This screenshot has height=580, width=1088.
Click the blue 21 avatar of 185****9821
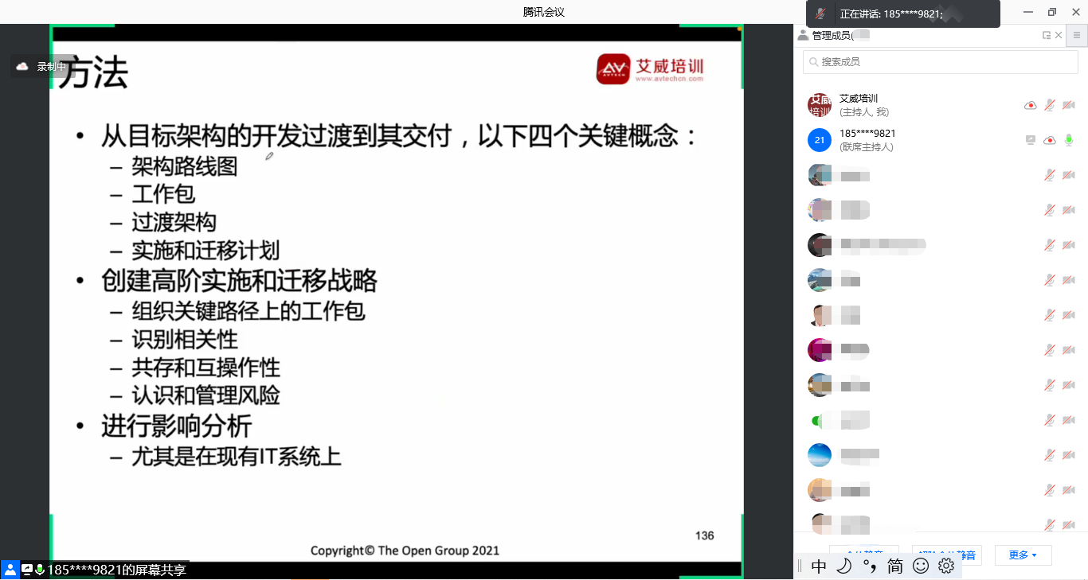point(820,140)
